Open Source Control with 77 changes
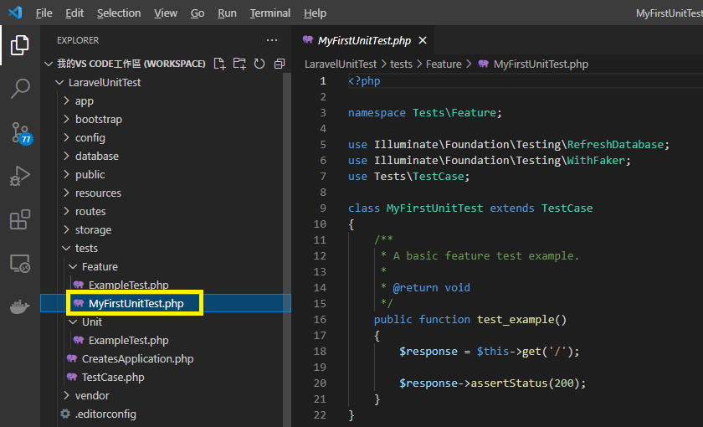The image size is (703, 427). (22, 133)
